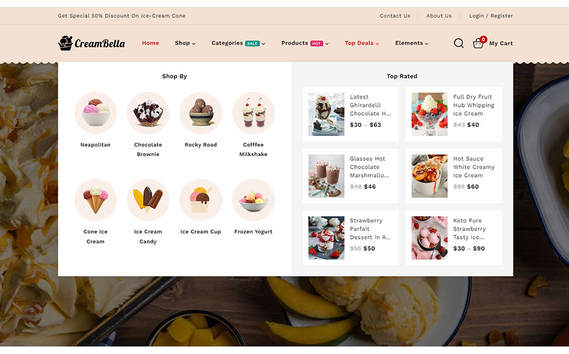
Task: Open the search magnifier icon
Action: 459,43
